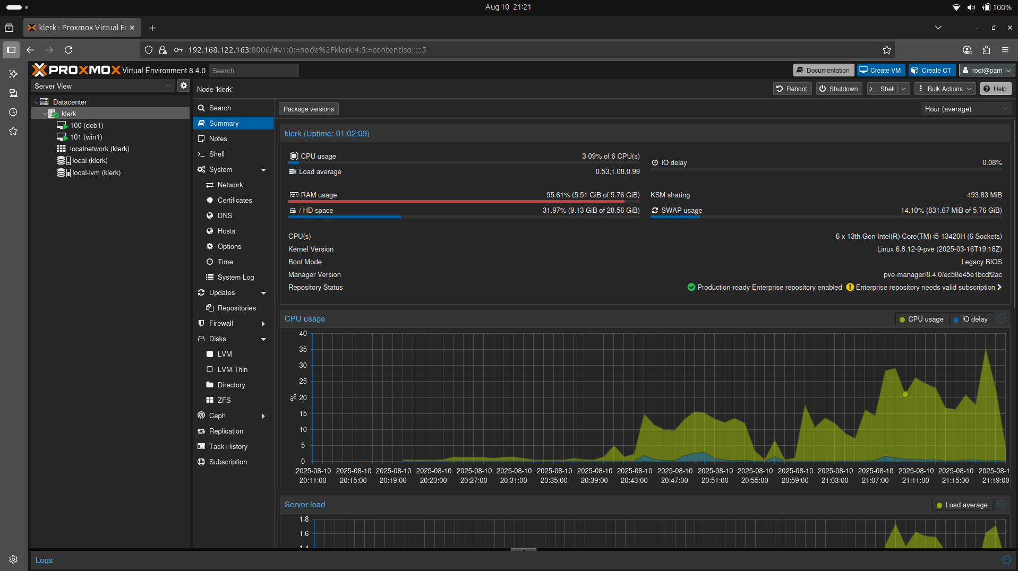The image size is (1018, 571).
Task: Click the settings gear at bottom left
Action: coord(13,559)
